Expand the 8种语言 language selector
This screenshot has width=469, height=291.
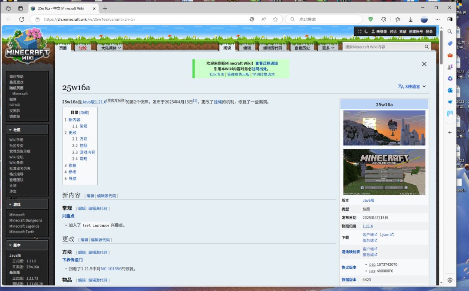[412, 86]
